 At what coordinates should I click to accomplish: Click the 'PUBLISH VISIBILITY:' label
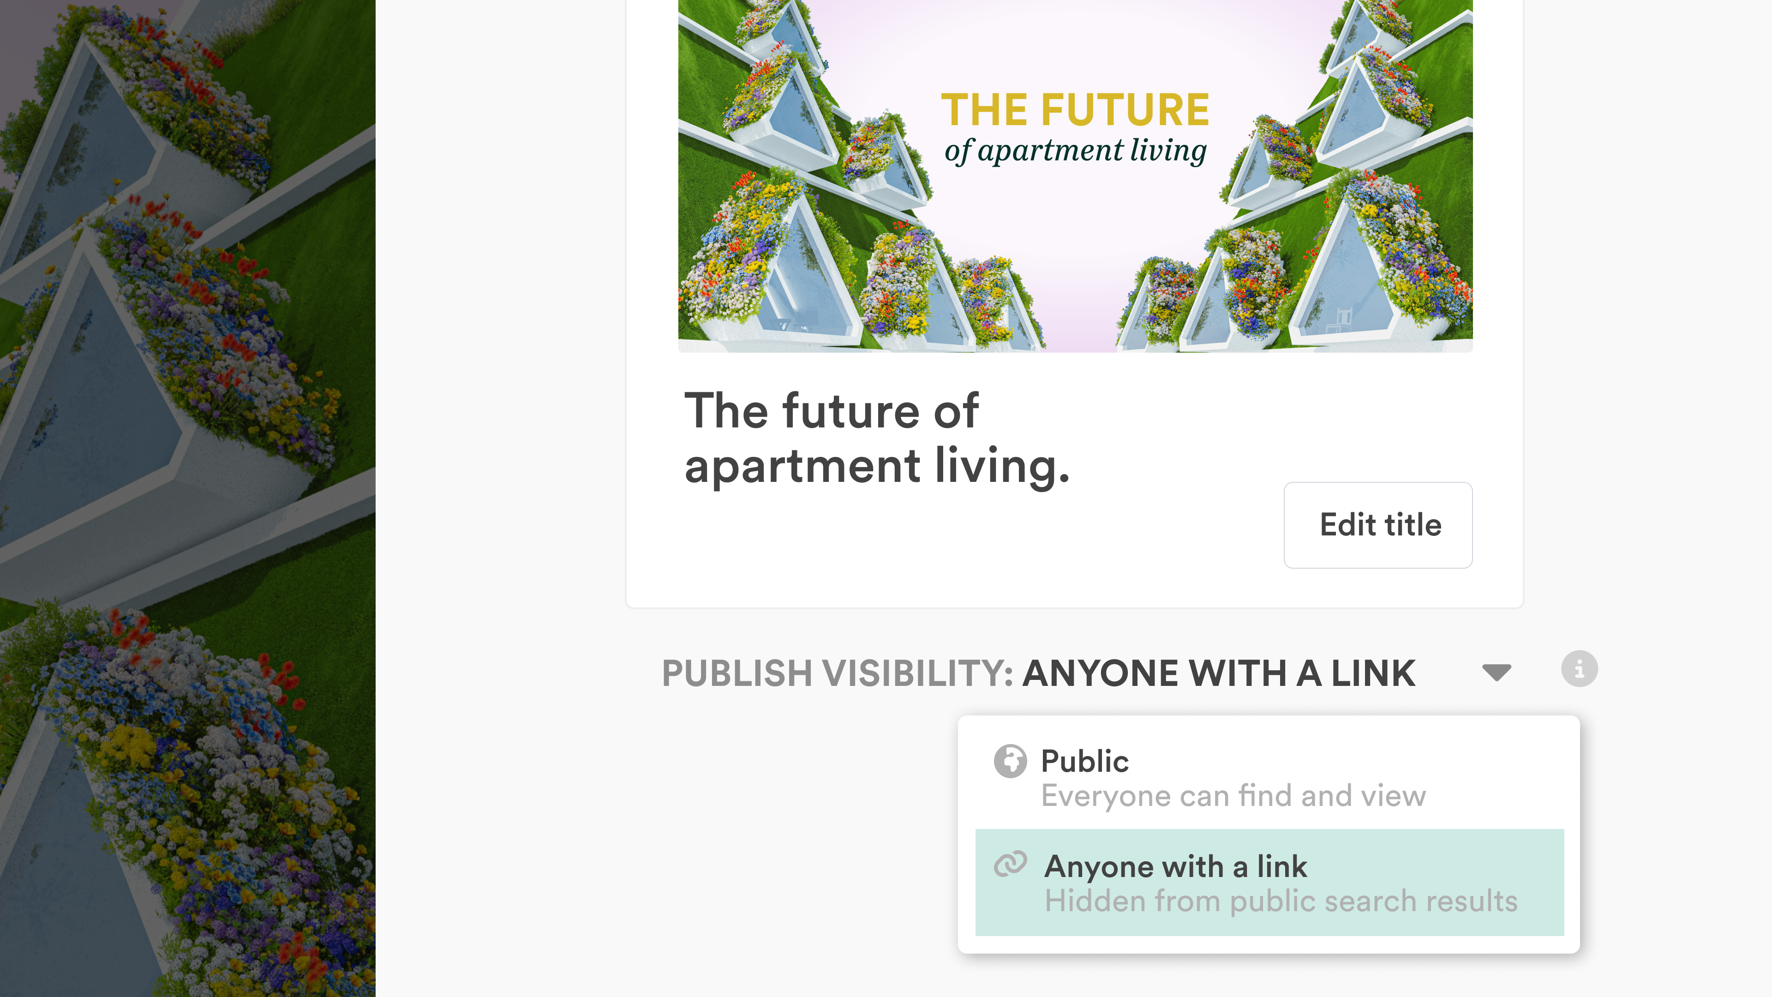837,673
